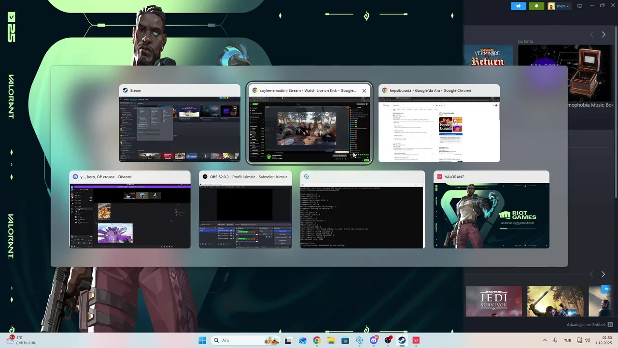Expand the 'man' account dropdown in Steam
This screenshot has height=348, width=618.
[559, 6]
